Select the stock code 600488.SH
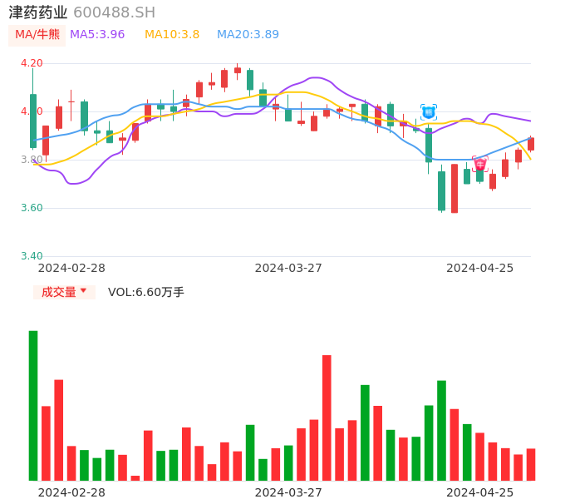This screenshot has height=504, width=570. tap(114, 12)
